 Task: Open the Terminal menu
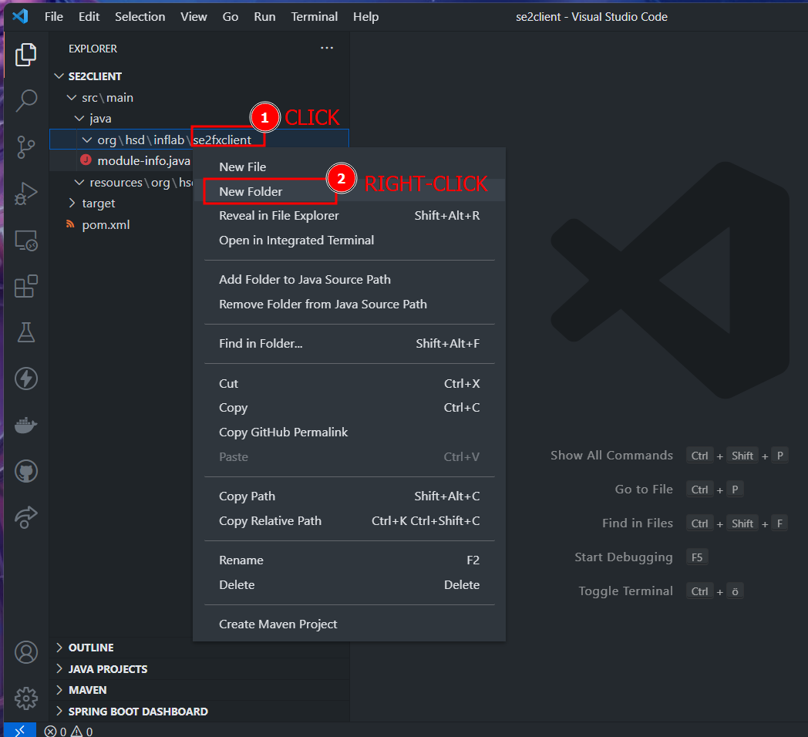point(315,16)
